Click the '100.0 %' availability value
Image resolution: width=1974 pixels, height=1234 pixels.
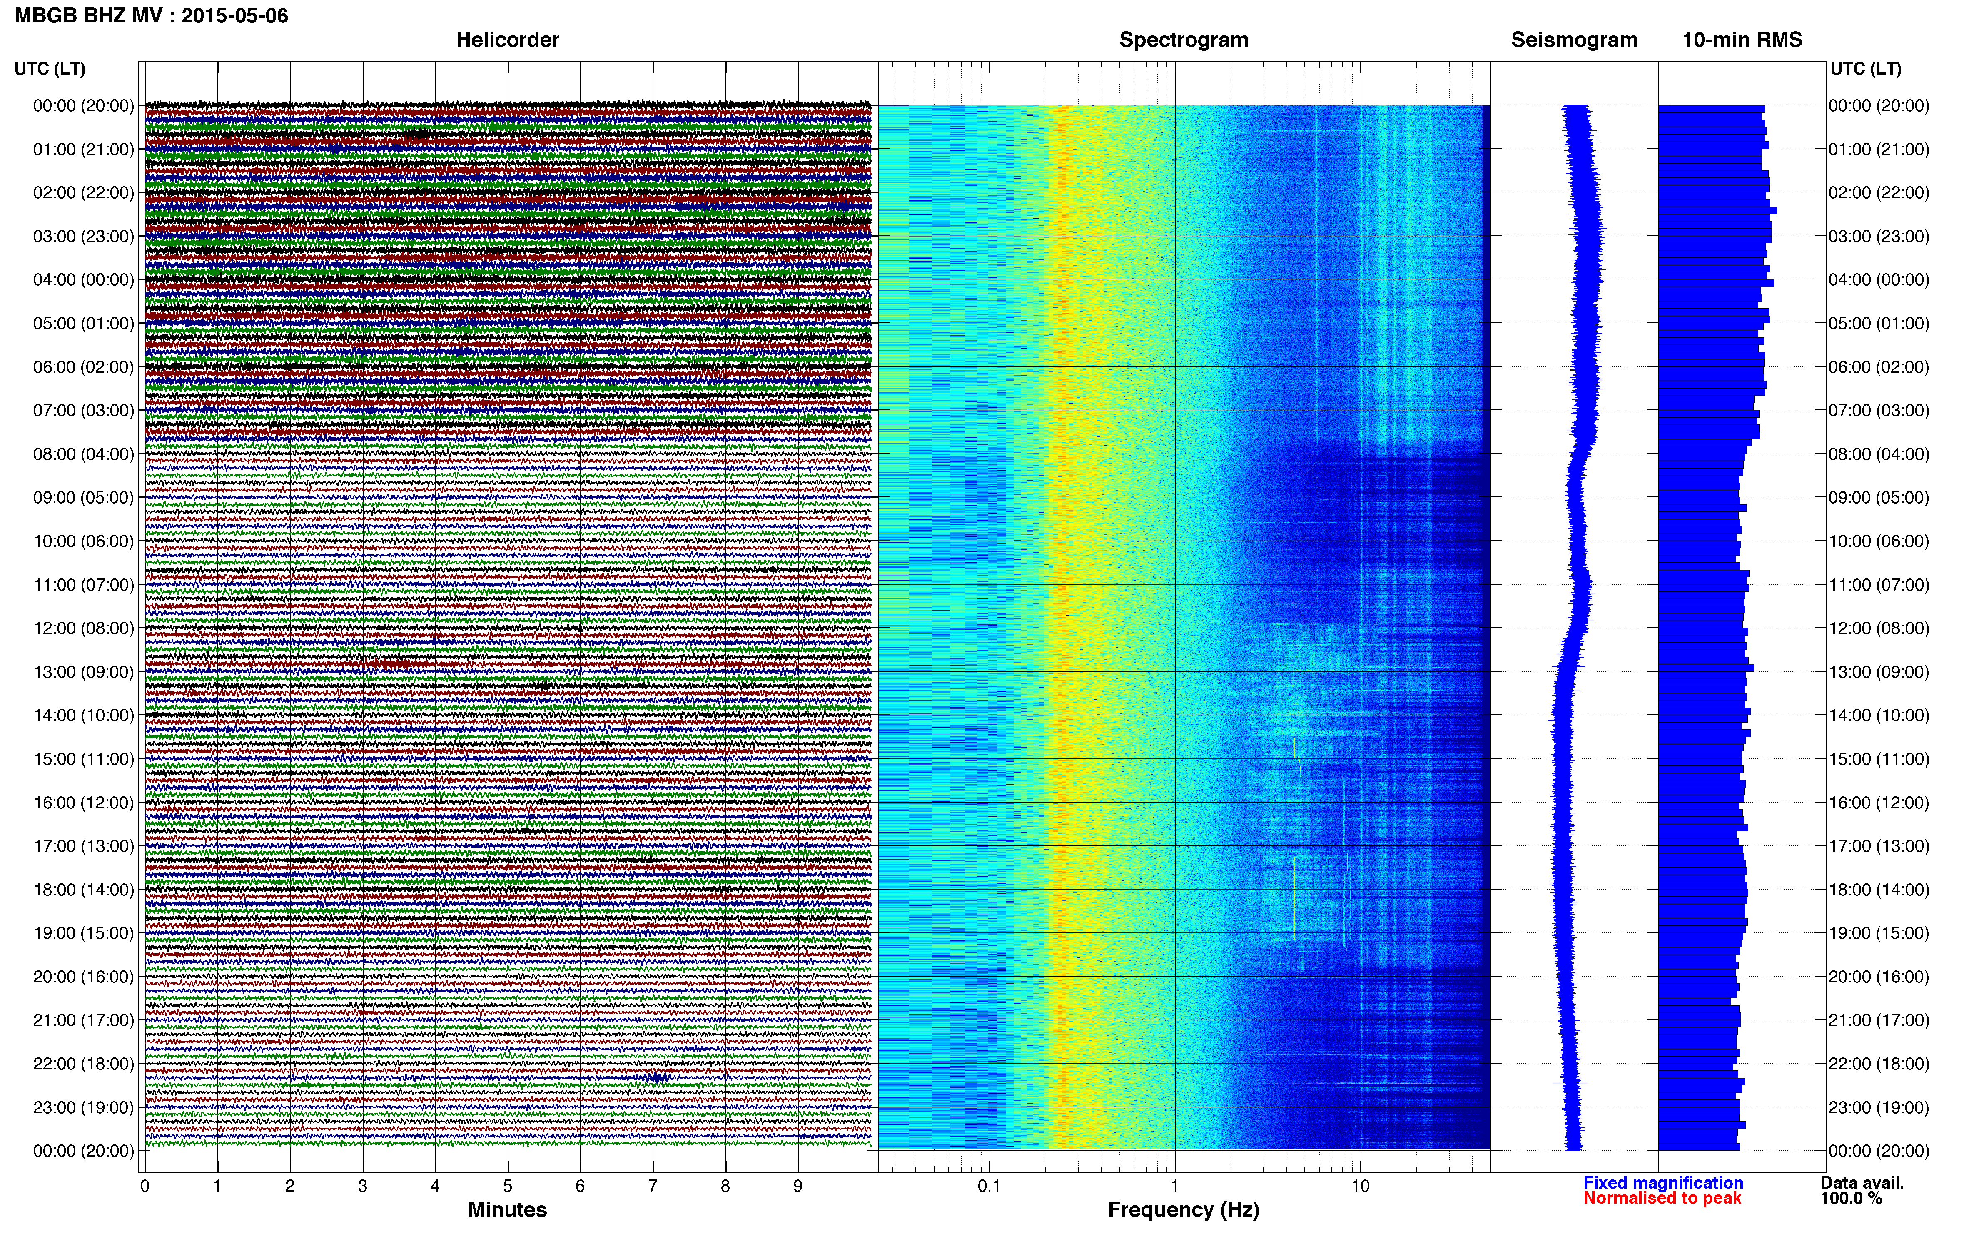(1851, 1198)
